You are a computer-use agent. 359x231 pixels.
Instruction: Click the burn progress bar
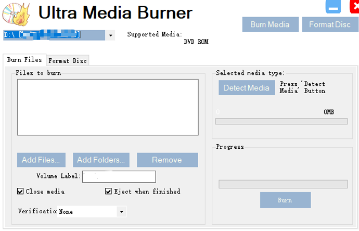(x=283, y=184)
